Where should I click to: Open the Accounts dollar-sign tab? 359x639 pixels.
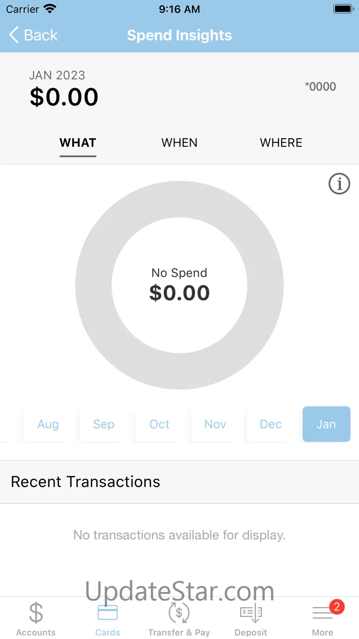36,613
